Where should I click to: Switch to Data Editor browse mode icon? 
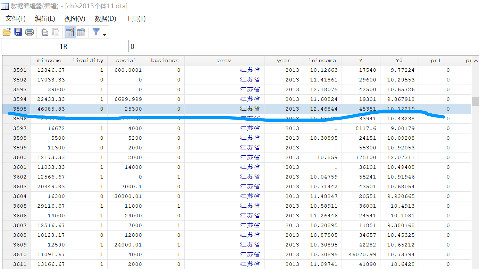(x=81, y=32)
